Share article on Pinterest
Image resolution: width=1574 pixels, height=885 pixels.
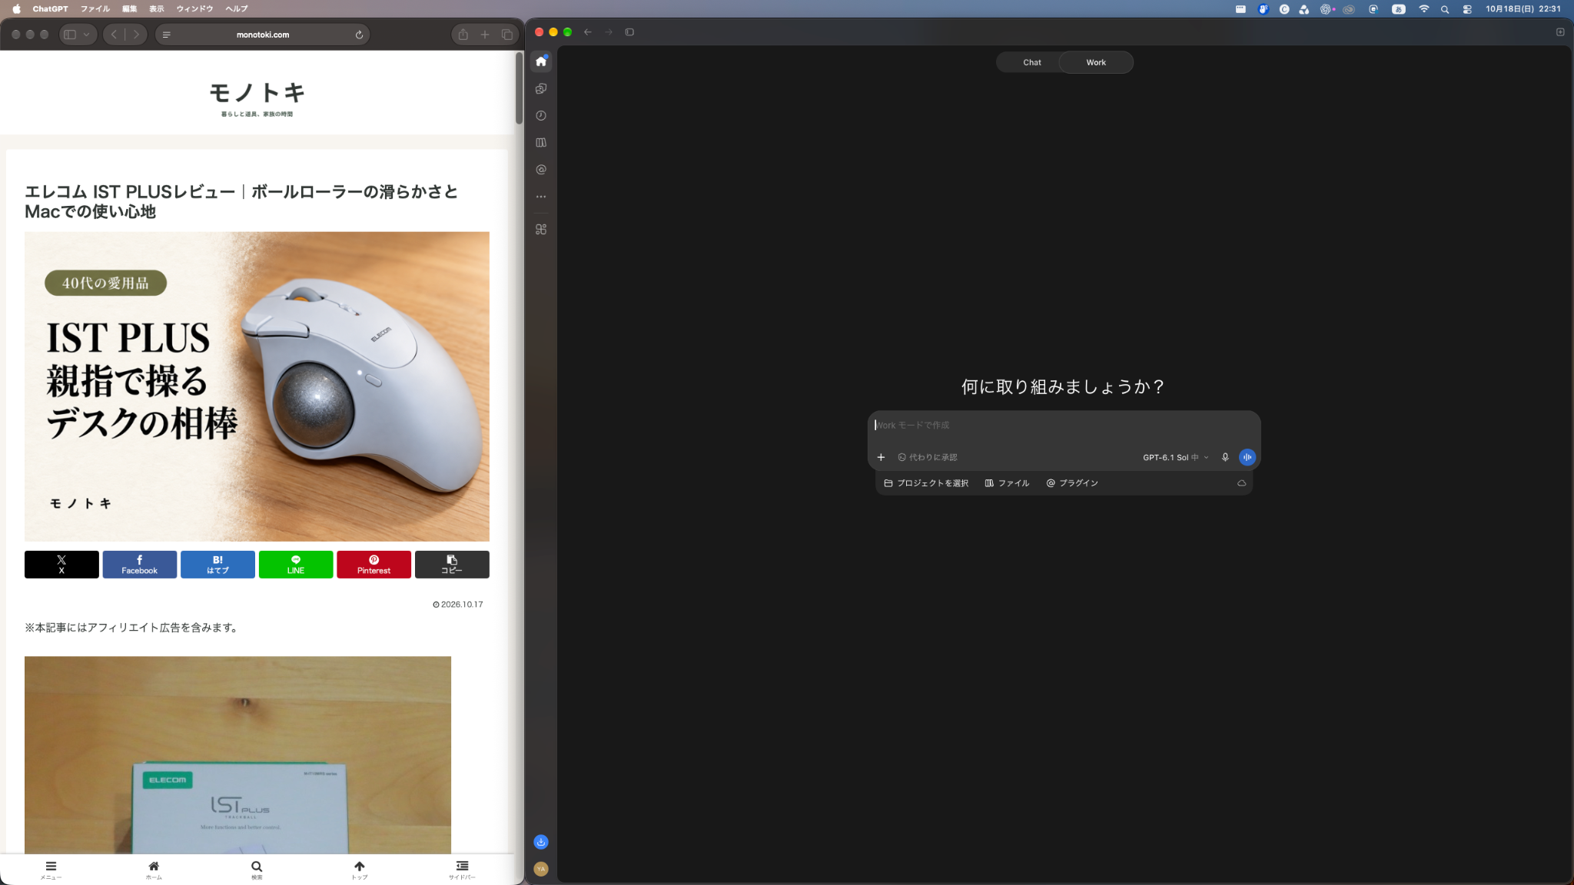(374, 565)
